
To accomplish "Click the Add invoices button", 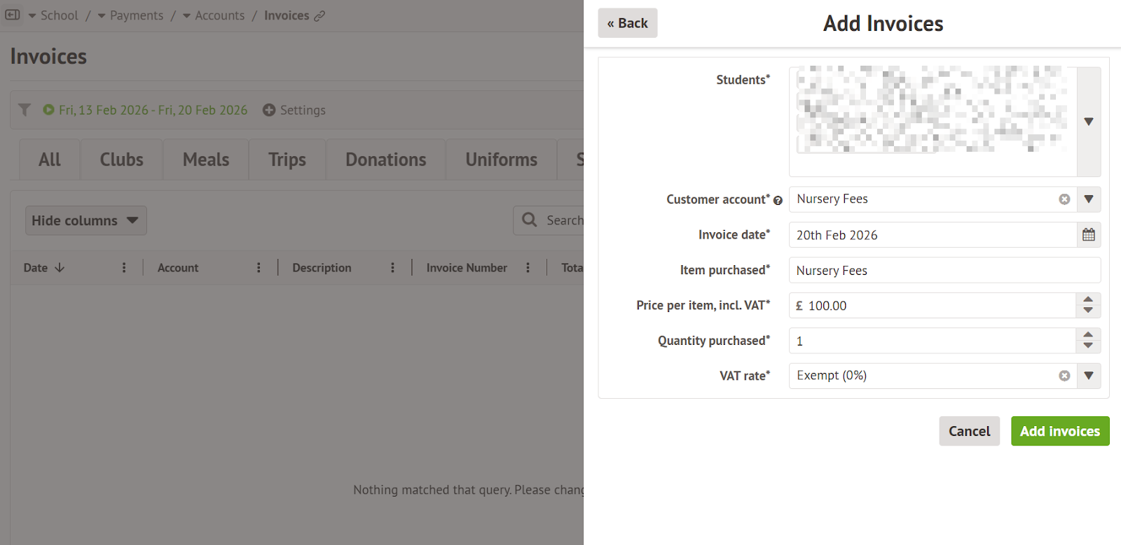I will (x=1059, y=431).
